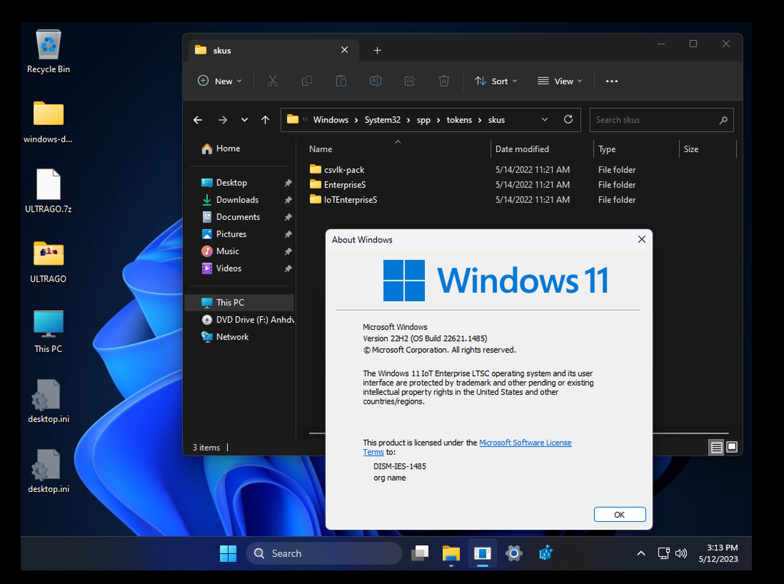Open the Start menu on taskbar
Screen dimensions: 784x584
228,553
